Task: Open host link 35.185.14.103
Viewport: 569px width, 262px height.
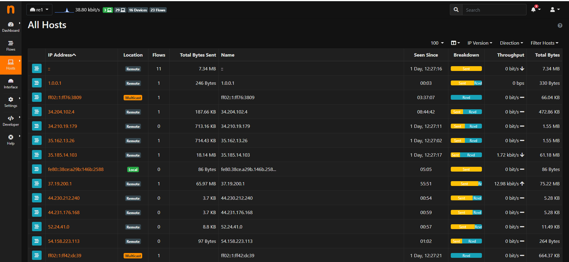Action: pos(62,155)
